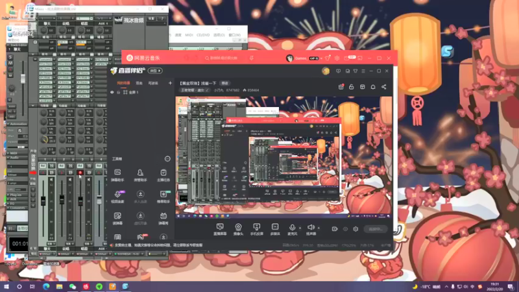The image size is (519, 292).
Task: Click the record video icon beside settings gear
Action: [335, 229]
